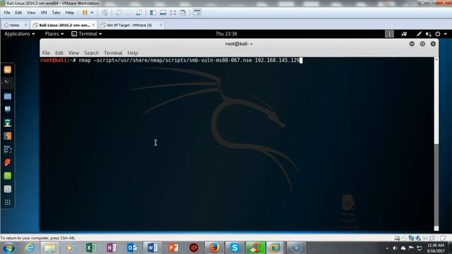452x254 pixels.
Task: Open Excel from the Windows taskbar
Action: pos(91,248)
